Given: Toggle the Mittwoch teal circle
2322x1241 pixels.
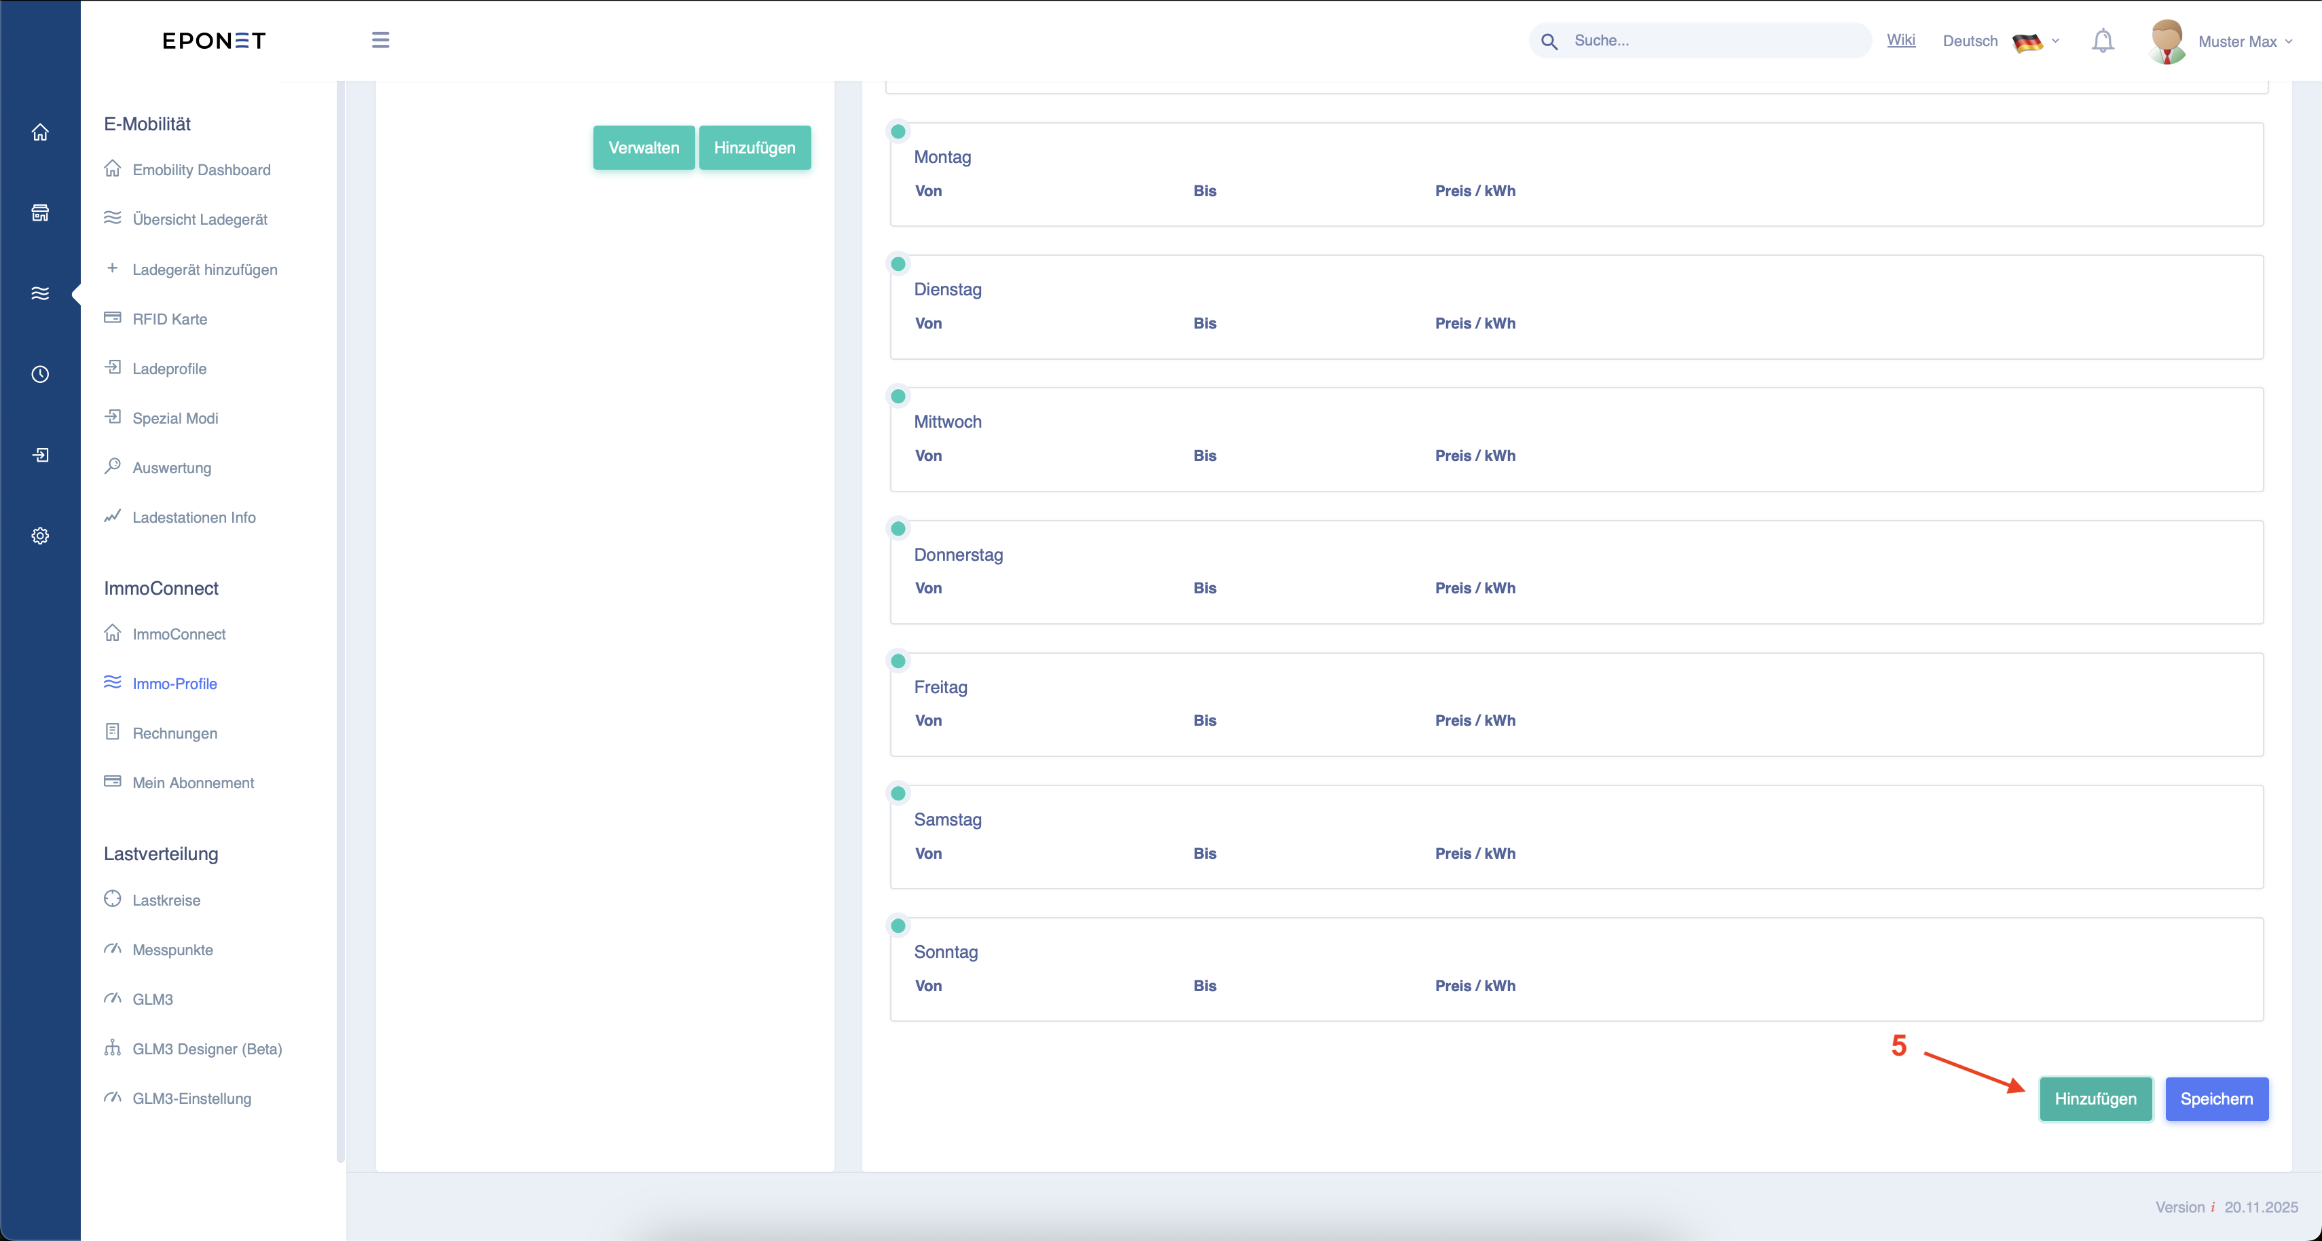Looking at the screenshot, I should [x=898, y=396].
